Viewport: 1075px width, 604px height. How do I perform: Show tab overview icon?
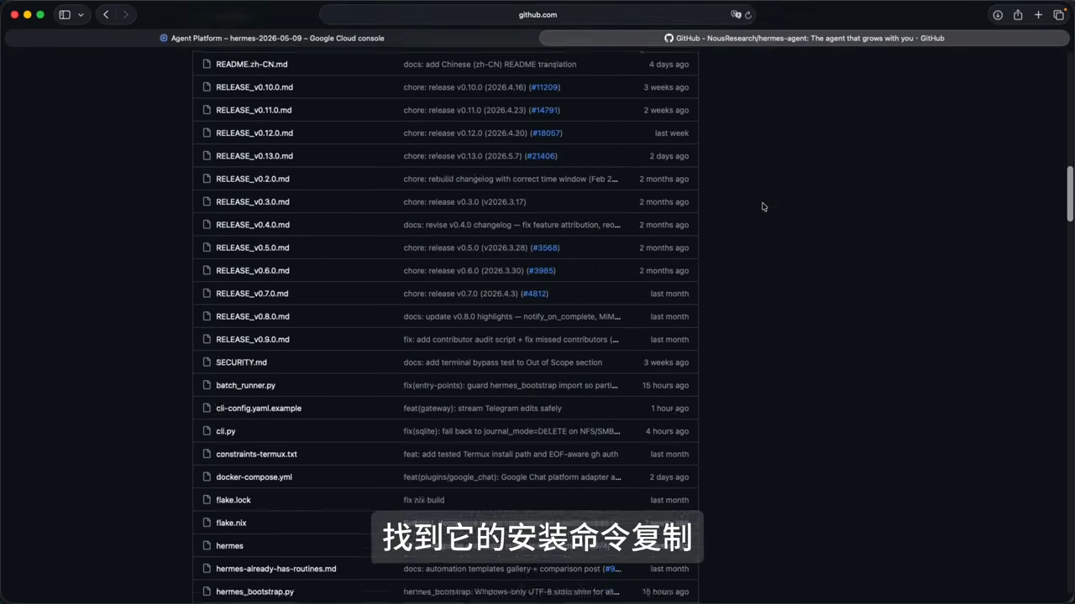click(x=1059, y=15)
